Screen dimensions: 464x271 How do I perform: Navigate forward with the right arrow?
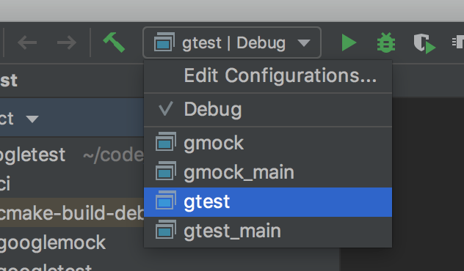pos(67,42)
